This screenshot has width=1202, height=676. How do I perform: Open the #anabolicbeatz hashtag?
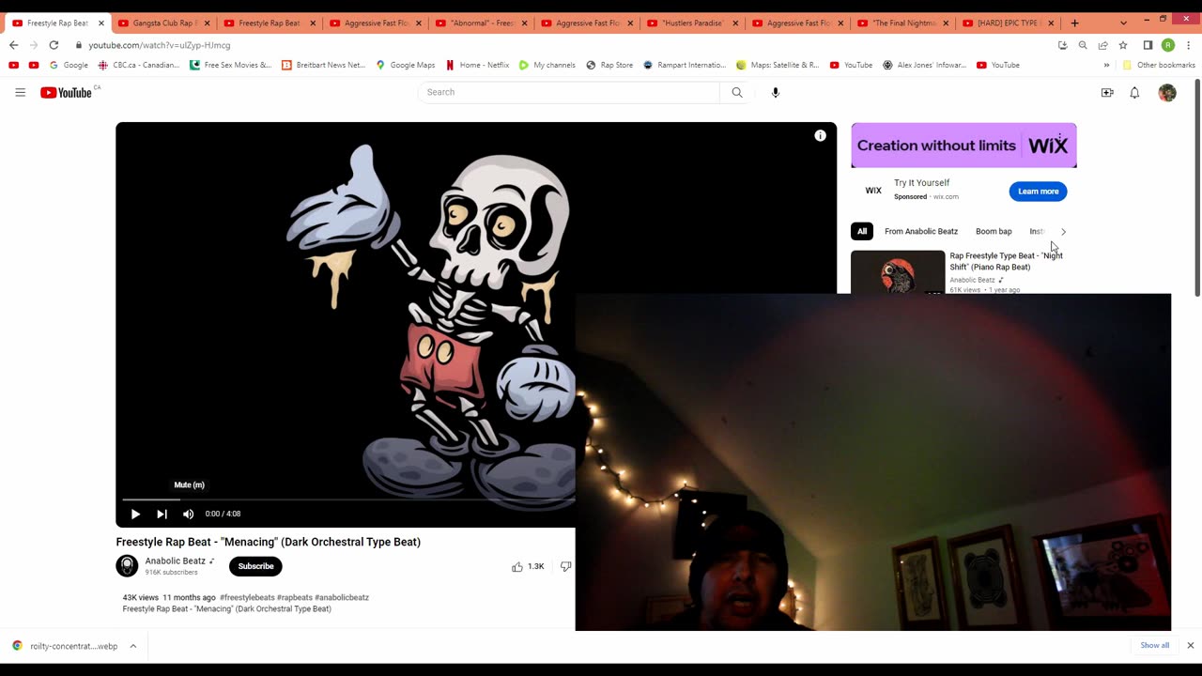342,597
